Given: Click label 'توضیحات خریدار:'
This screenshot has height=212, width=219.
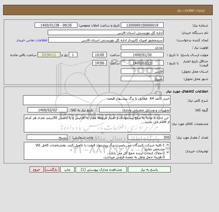Looking at the screenshot, I should [197, 151].
